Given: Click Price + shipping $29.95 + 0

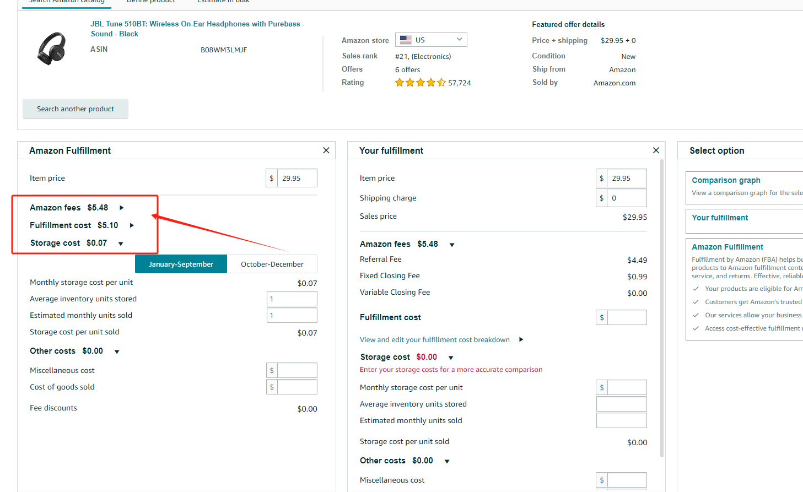Looking at the screenshot, I should pyautogui.click(x=618, y=40).
